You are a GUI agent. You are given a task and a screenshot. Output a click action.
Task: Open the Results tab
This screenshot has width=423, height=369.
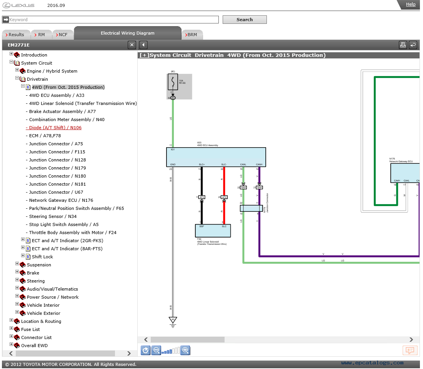pyautogui.click(x=16, y=35)
